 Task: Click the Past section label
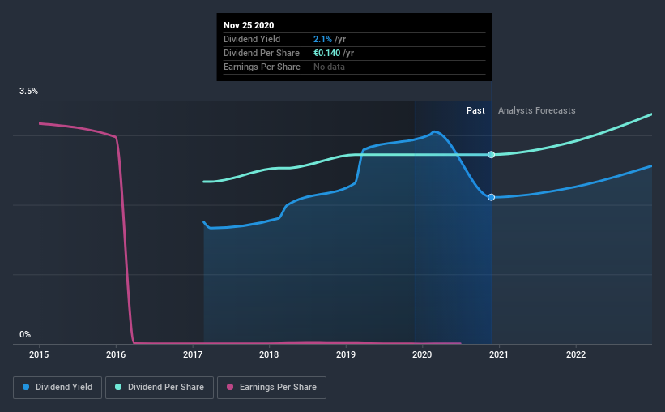tap(475, 110)
